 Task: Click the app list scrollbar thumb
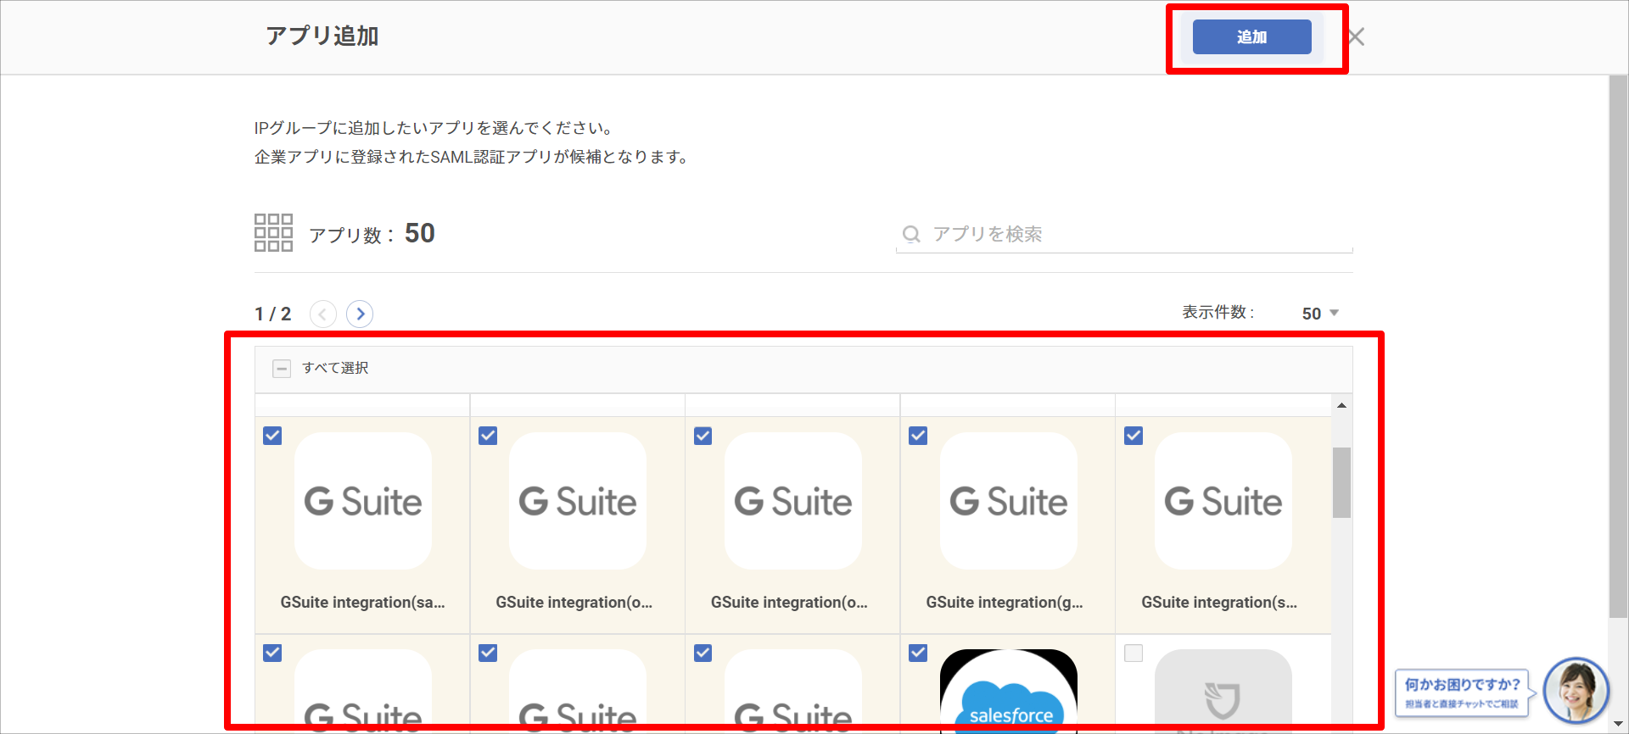point(1341,482)
